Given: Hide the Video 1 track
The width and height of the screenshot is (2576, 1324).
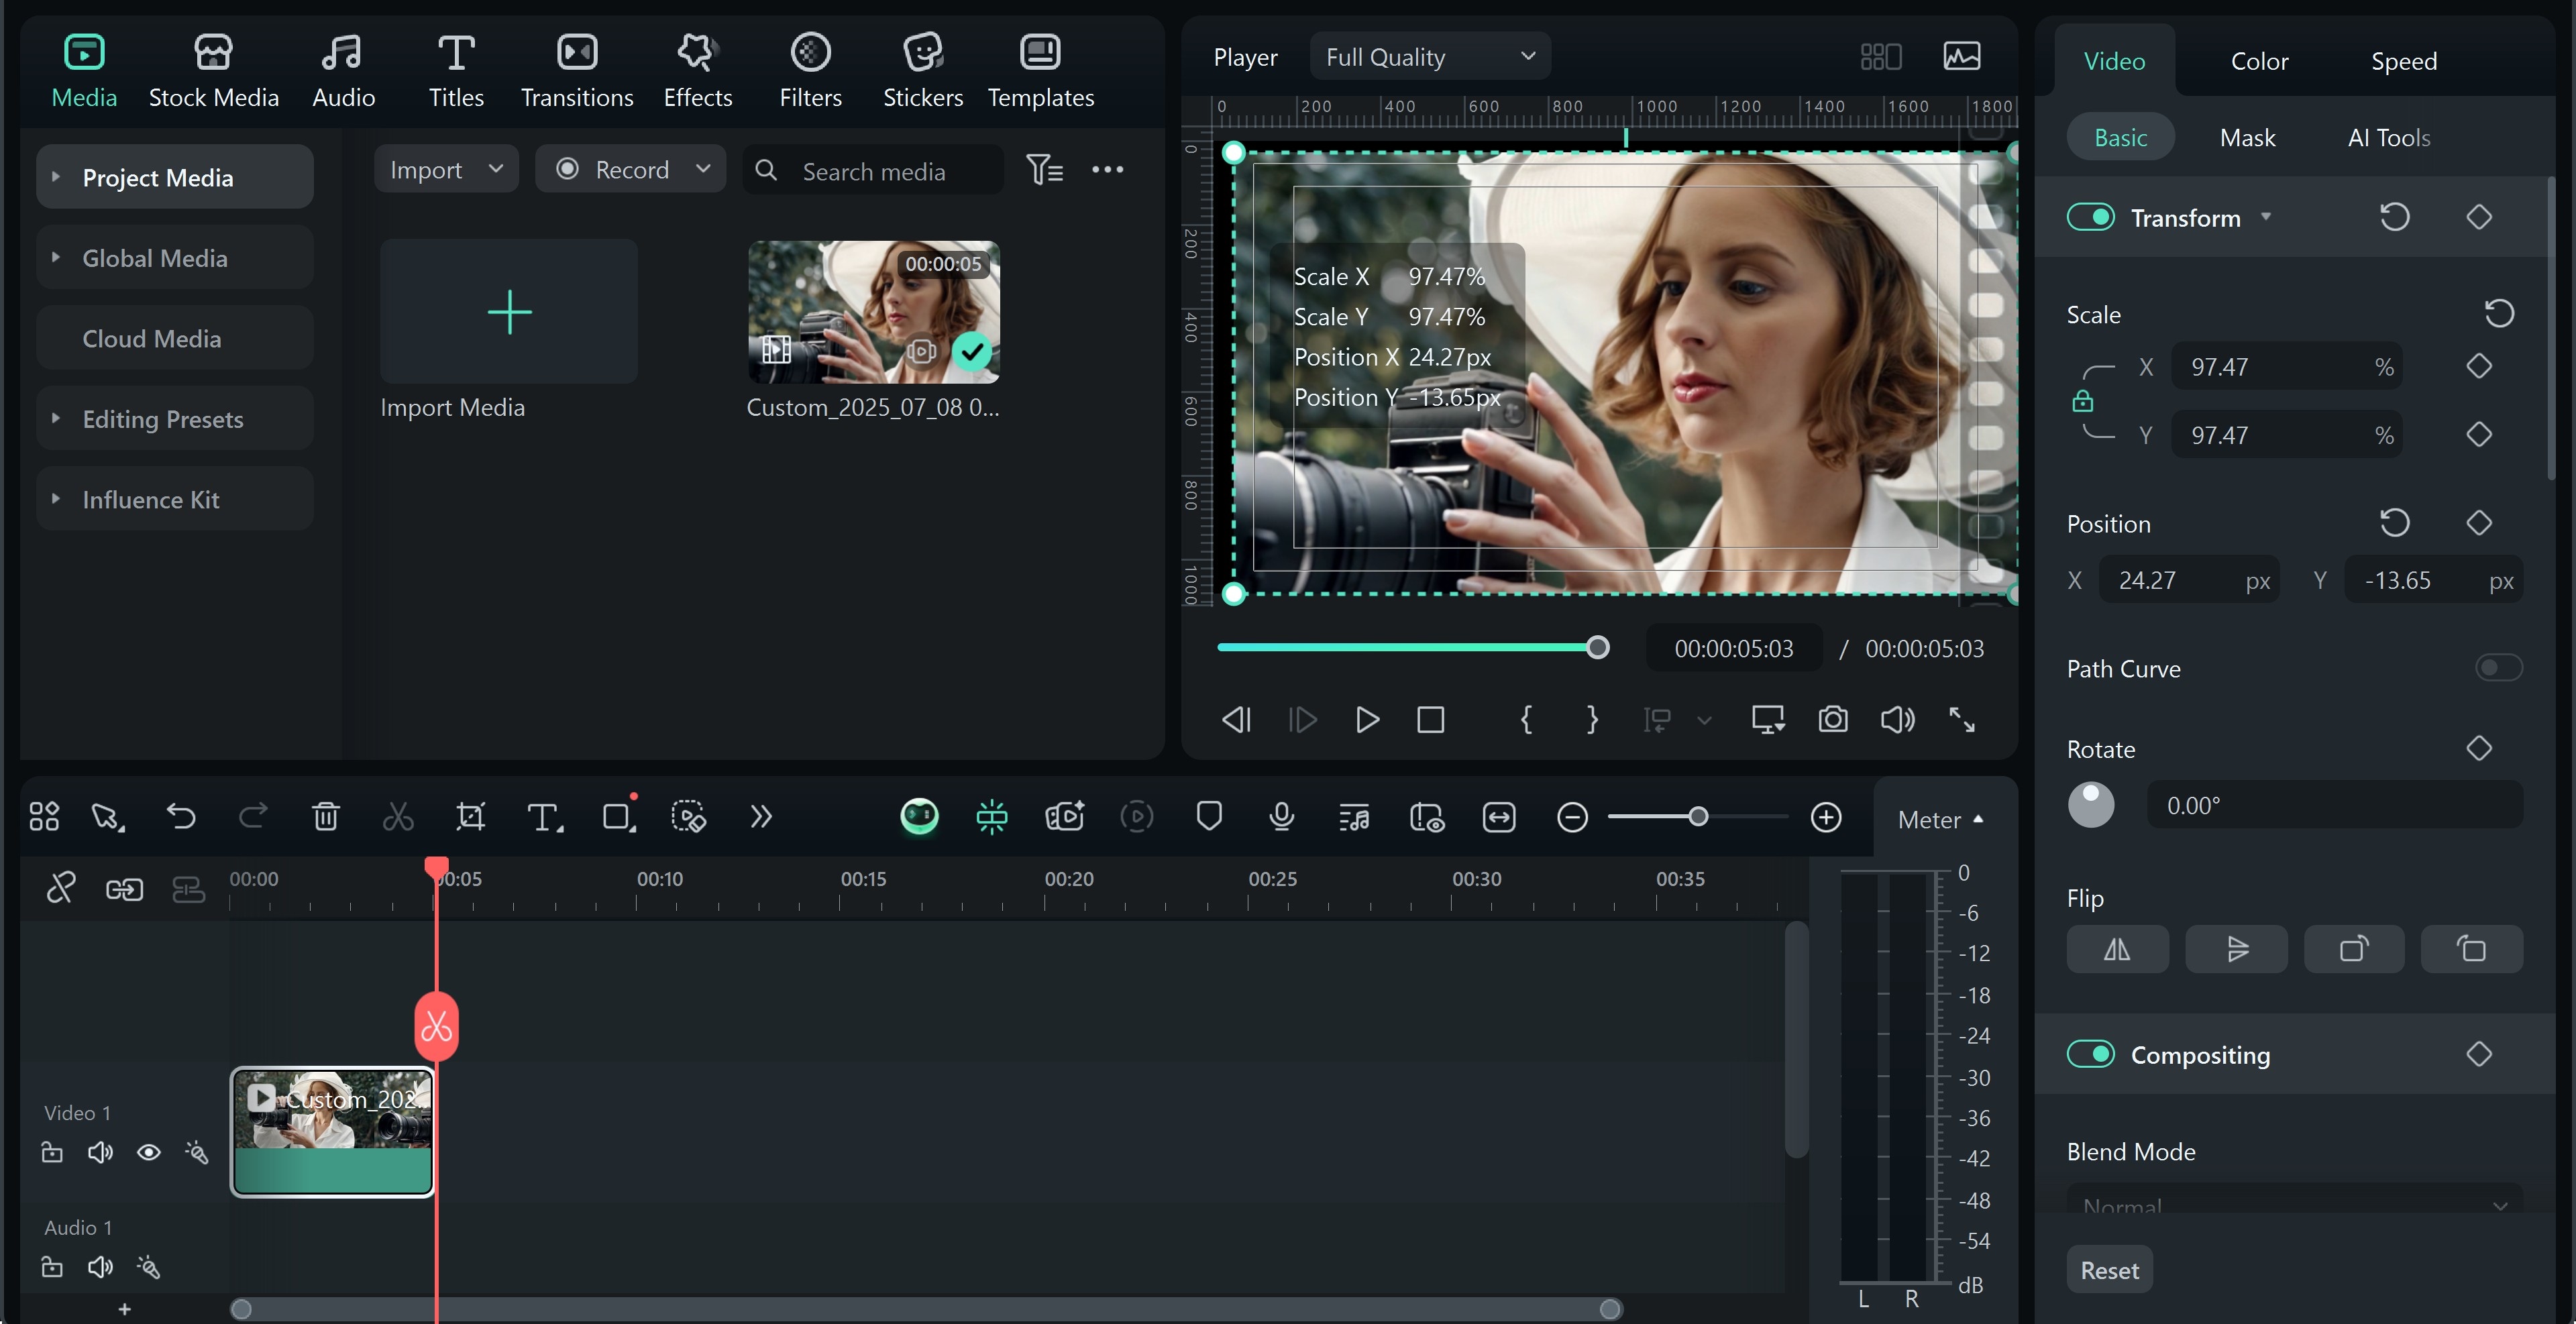Looking at the screenshot, I should click(x=148, y=1153).
